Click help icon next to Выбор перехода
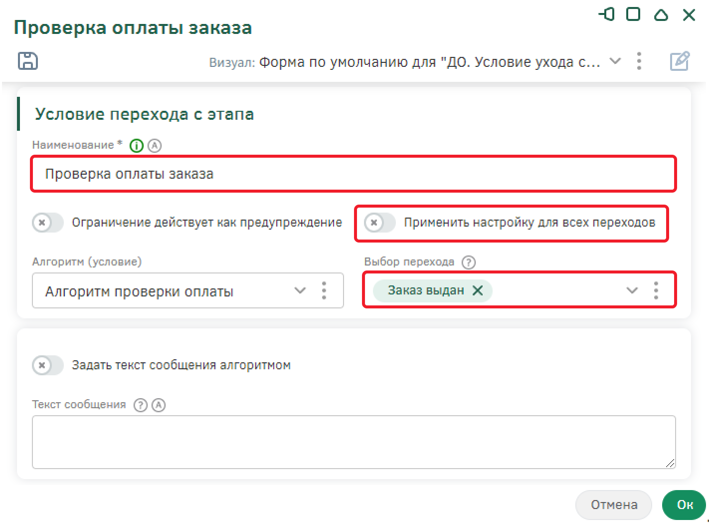The width and height of the screenshot is (709, 523). (468, 262)
